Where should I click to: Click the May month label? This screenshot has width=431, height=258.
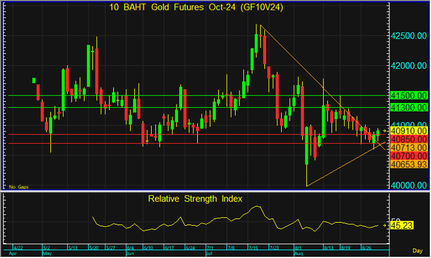tap(47, 254)
